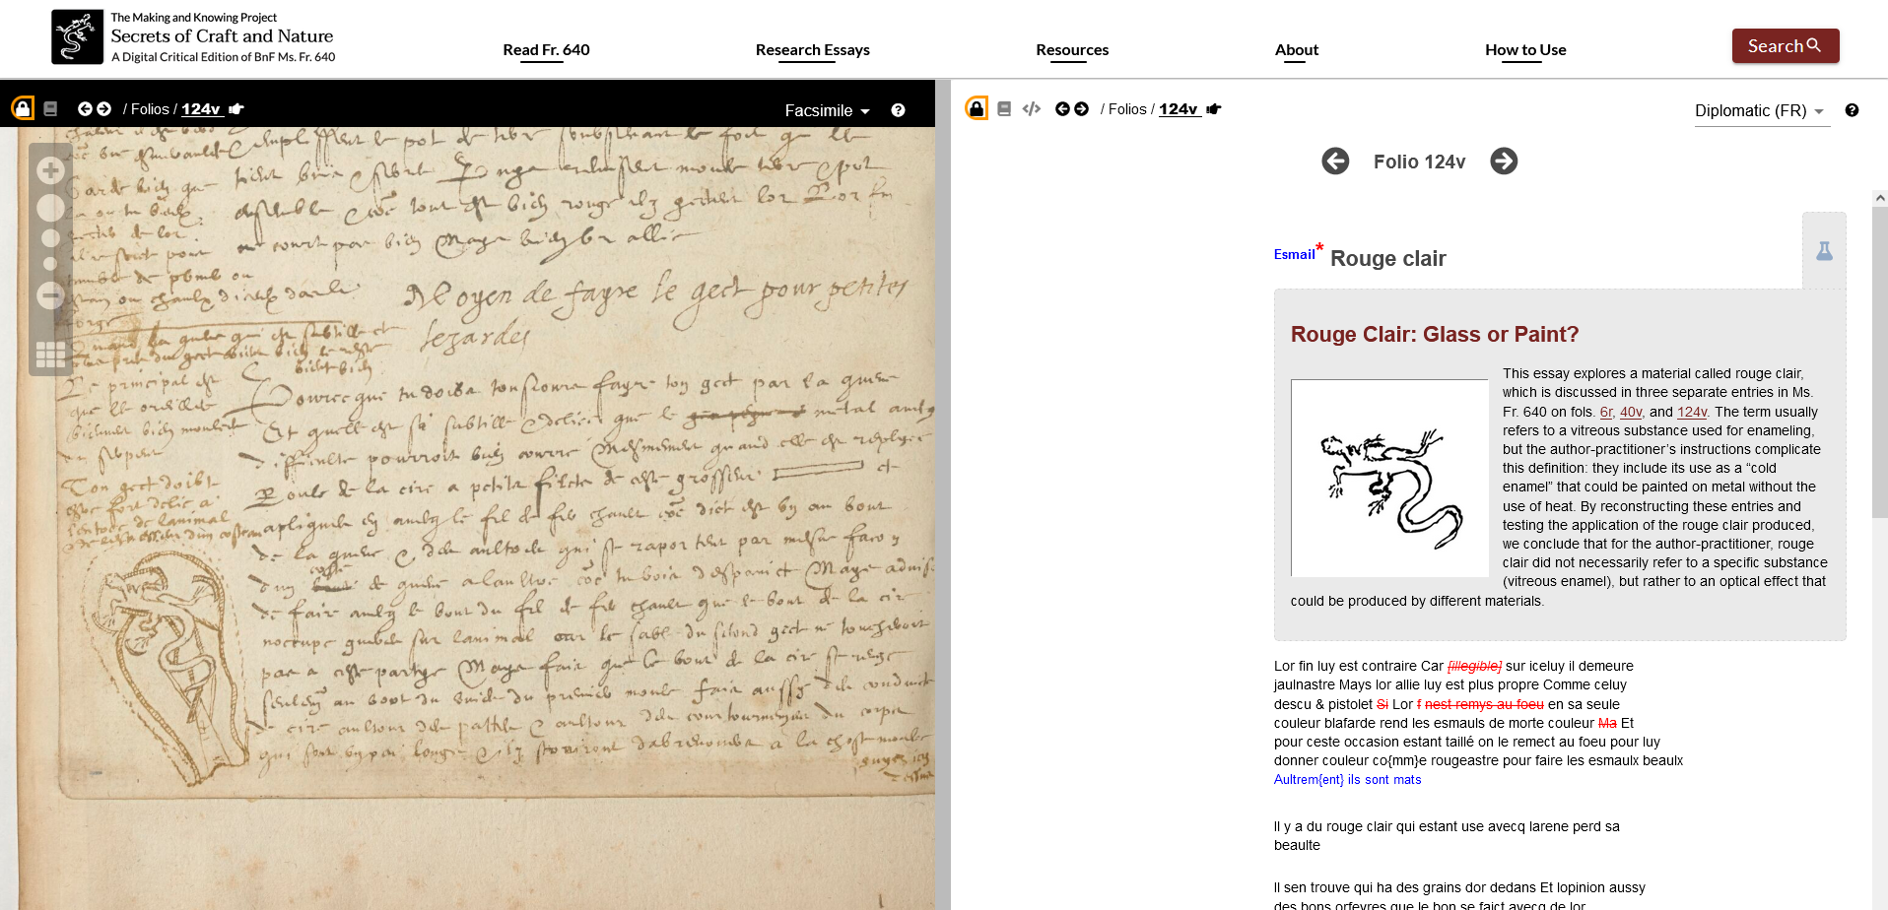Open the folio jump pointer in the facsimile pane
This screenshot has width=1888, height=910.
coord(236,108)
